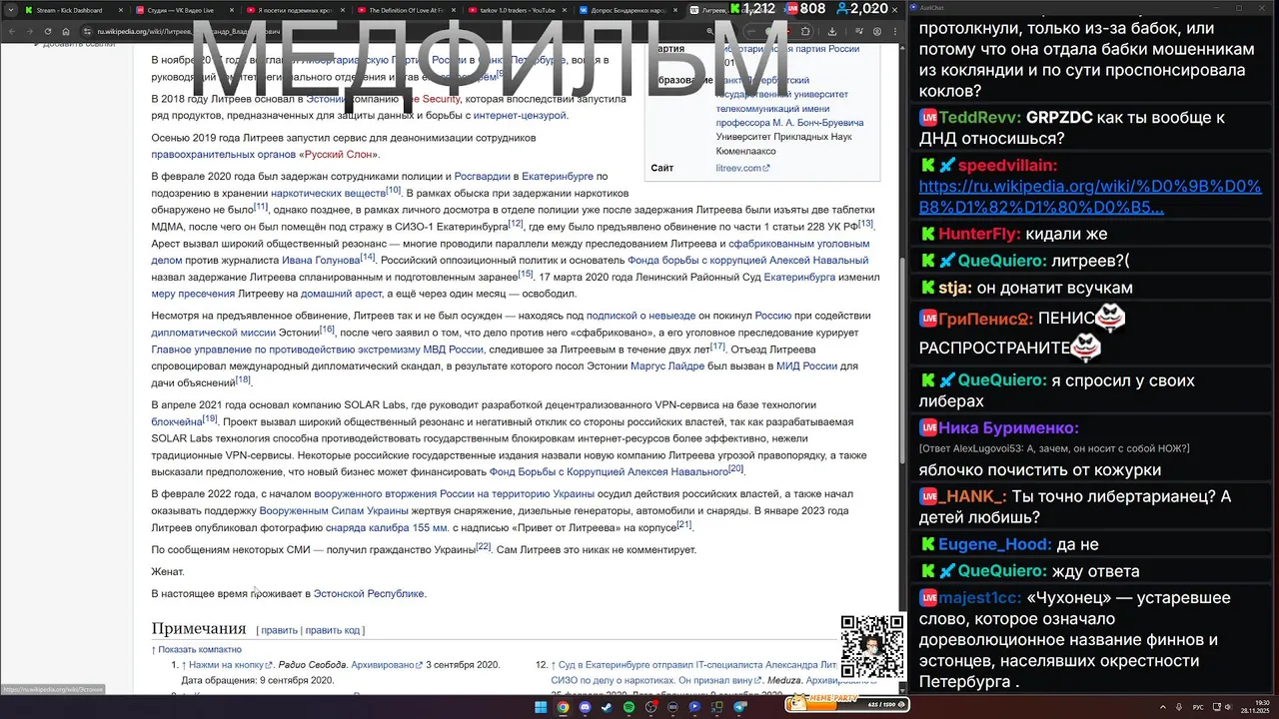
Task: Switch to the tarkov 1.0 traders YouTube tab
Action: pos(517,9)
